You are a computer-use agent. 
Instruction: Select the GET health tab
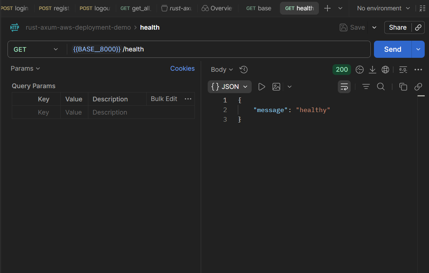(x=299, y=8)
